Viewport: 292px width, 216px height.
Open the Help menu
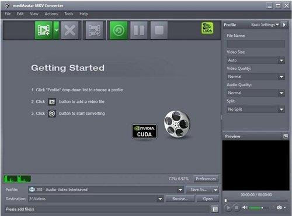coord(84,14)
